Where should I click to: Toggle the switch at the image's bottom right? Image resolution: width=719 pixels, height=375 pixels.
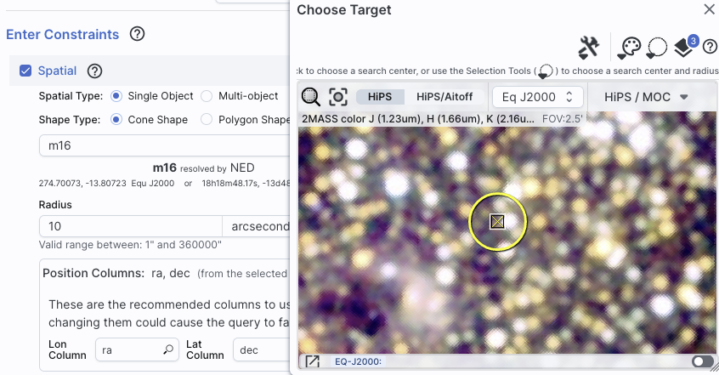[x=702, y=361]
